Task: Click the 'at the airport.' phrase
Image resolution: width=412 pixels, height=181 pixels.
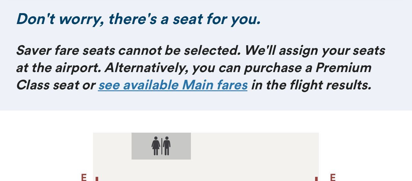Action: click(59, 68)
